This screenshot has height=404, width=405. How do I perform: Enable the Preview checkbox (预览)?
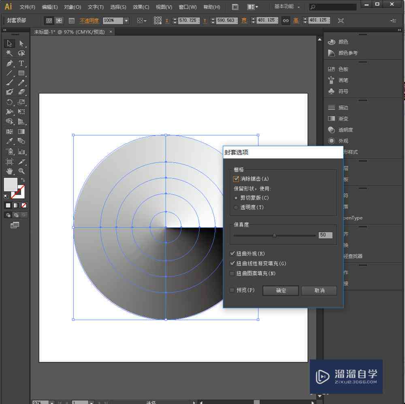coord(232,290)
